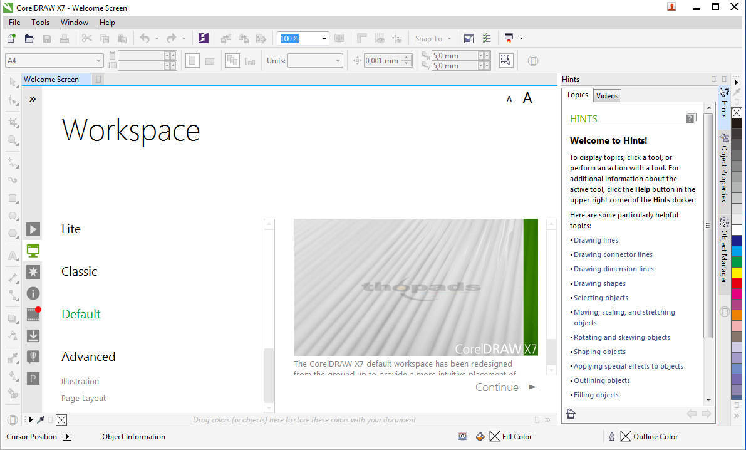Choose the Illustration workspace

[80, 382]
